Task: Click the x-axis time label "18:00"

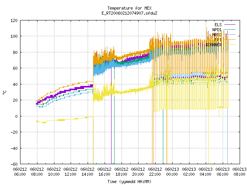Action: point(121,174)
